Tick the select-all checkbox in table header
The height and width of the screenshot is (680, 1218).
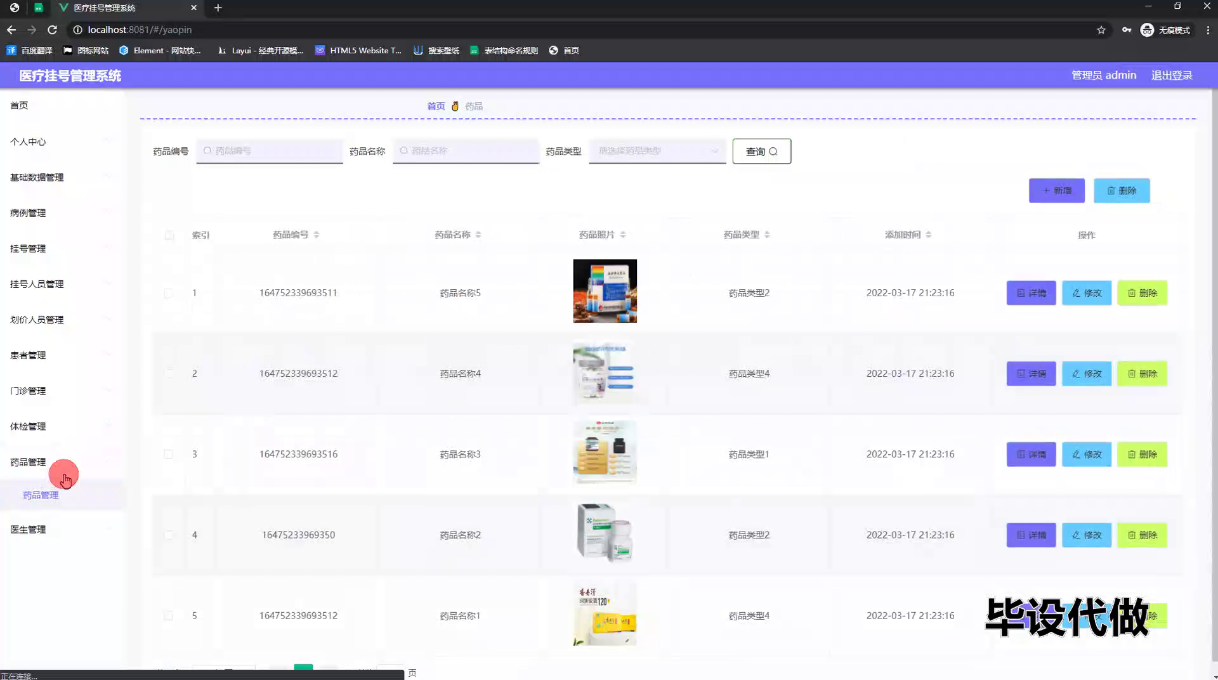(x=169, y=235)
